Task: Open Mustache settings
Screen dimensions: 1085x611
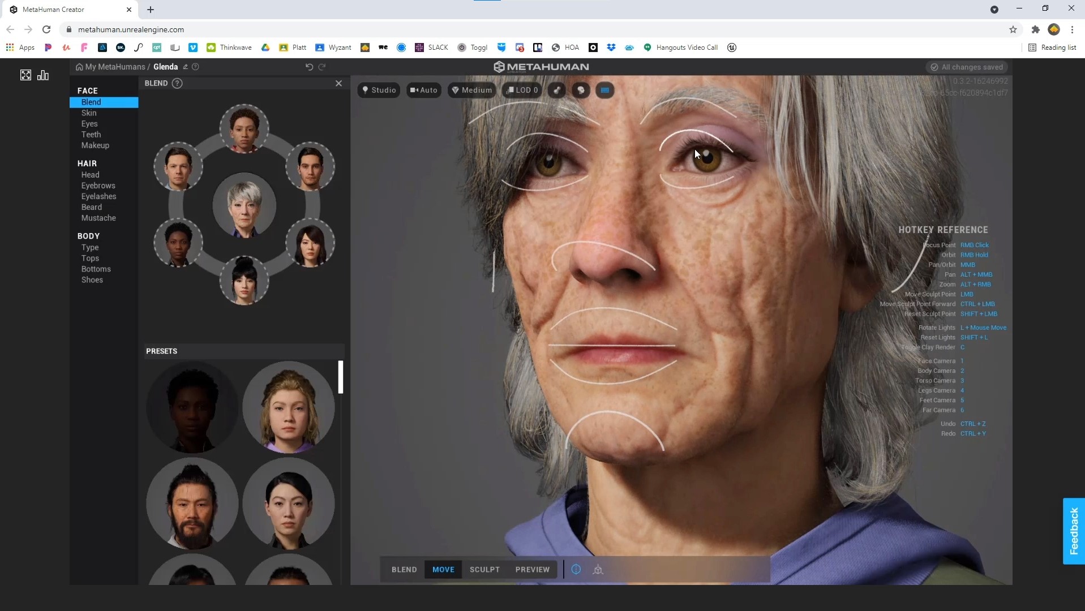Action: tap(98, 218)
